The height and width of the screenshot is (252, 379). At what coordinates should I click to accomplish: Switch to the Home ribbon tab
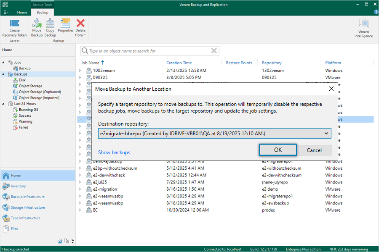22,12
